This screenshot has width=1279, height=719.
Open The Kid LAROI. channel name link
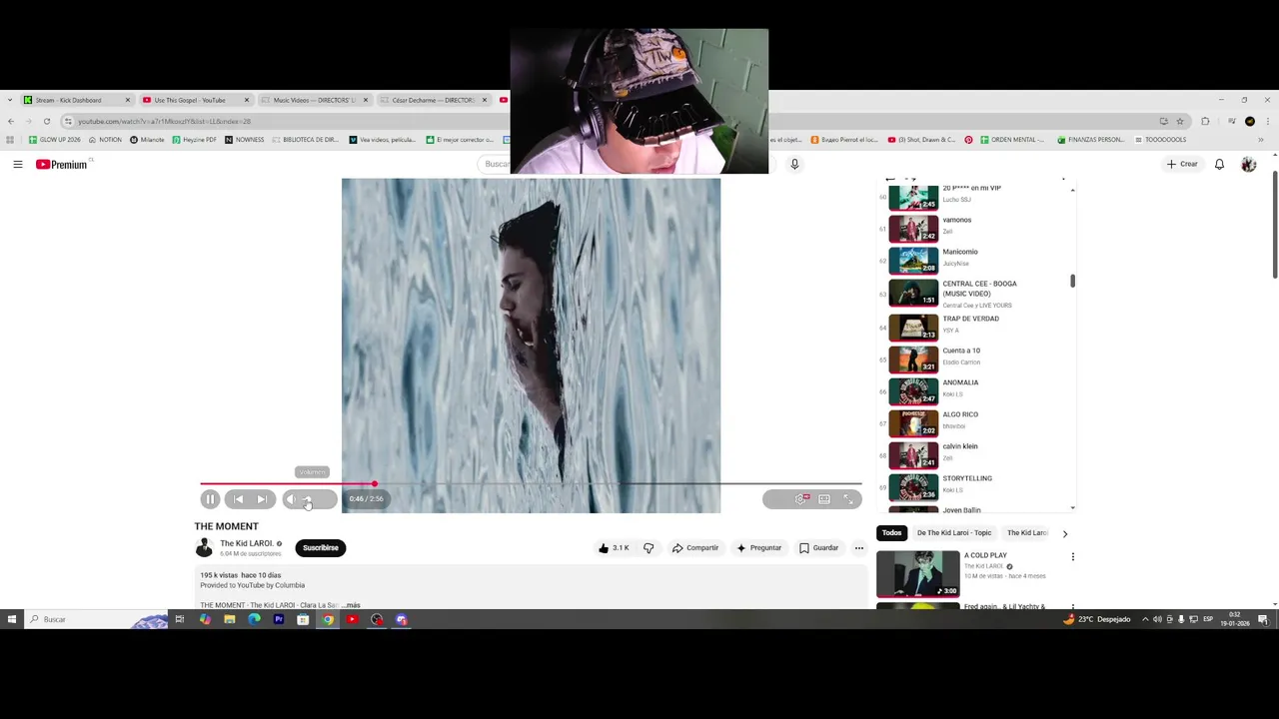(x=246, y=544)
